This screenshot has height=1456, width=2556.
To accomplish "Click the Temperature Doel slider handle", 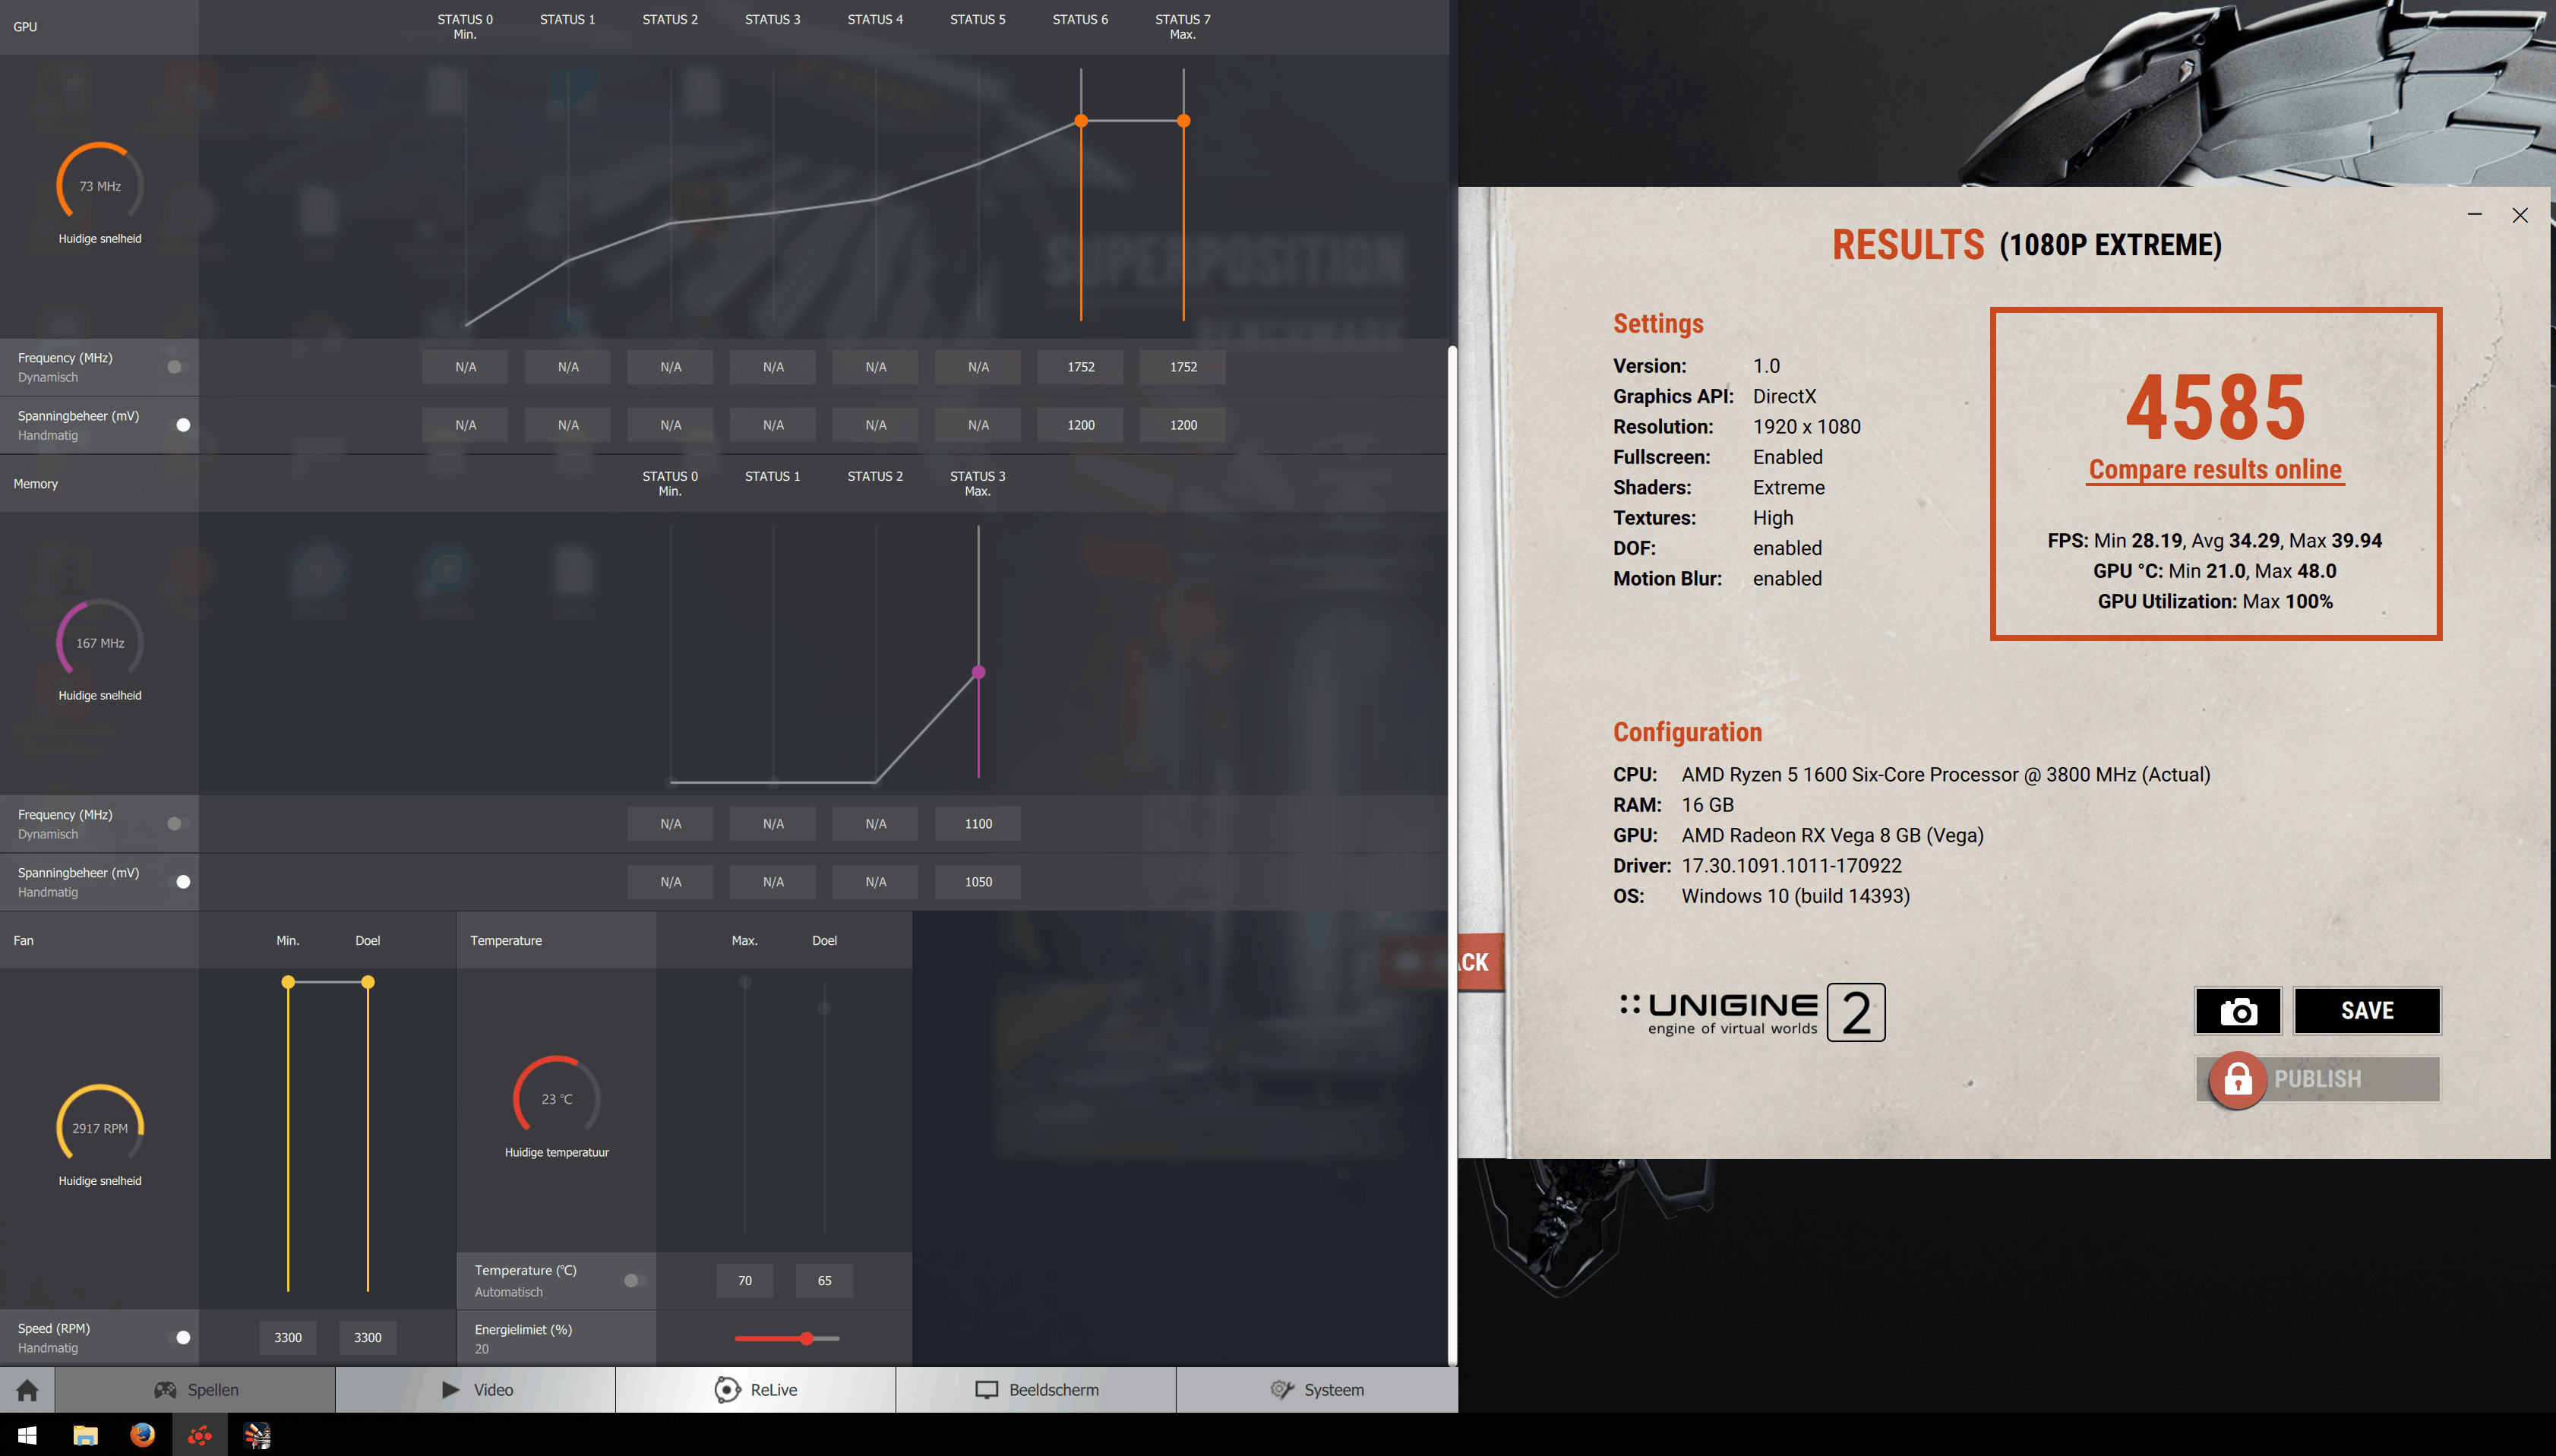I will click(825, 1008).
